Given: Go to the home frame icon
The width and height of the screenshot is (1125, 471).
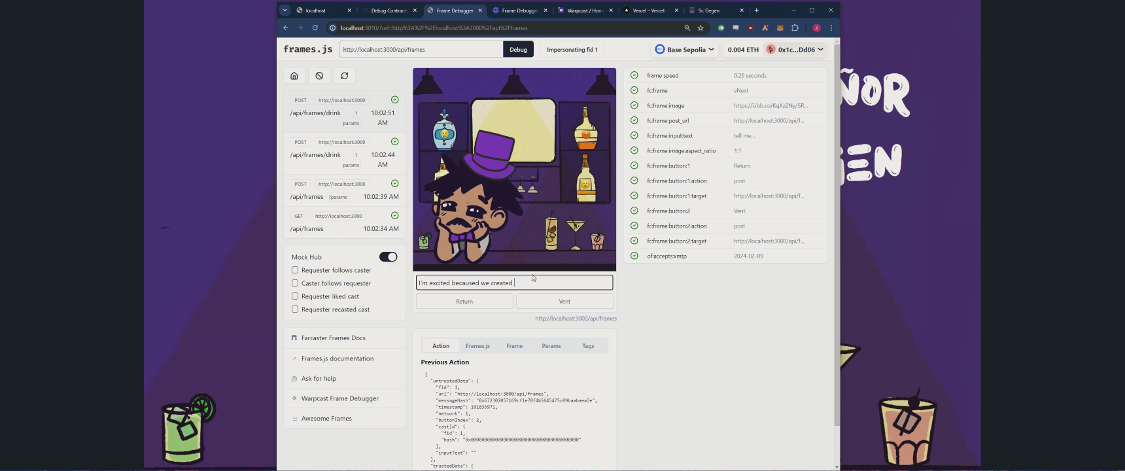Looking at the screenshot, I should click(x=294, y=76).
